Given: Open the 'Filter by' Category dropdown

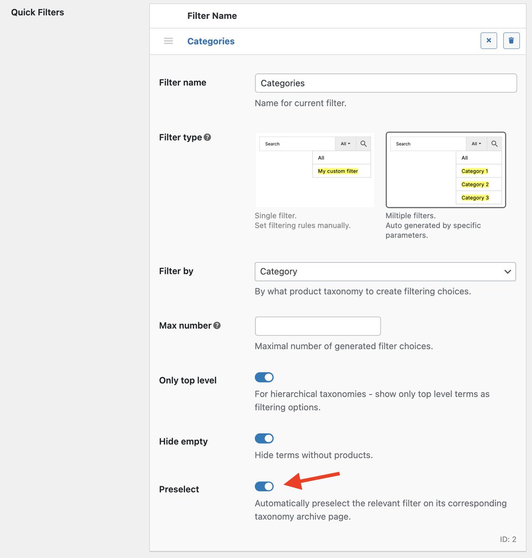Looking at the screenshot, I should 385,272.
